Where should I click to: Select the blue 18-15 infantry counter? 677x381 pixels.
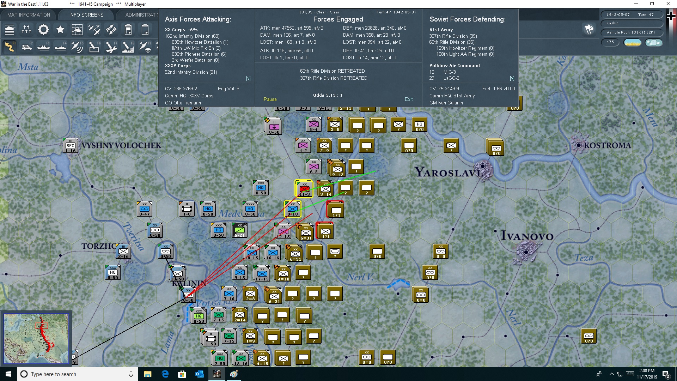pos(251,252)
